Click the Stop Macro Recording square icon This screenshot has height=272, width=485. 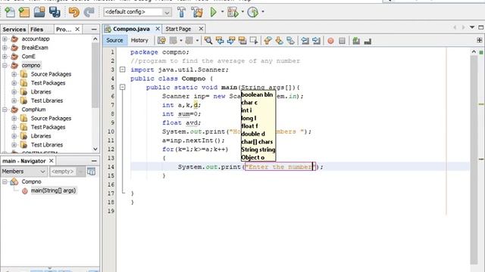click(342, 41)
